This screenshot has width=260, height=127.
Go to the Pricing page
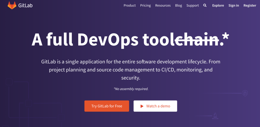coord(145,6)
